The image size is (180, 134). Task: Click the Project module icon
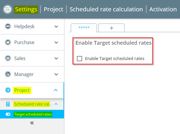8,90
